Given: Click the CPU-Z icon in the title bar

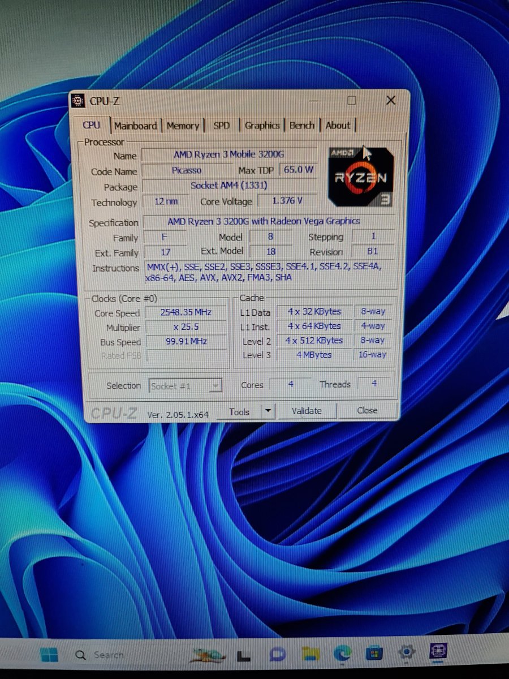Looking at the screenshot, I should tap(77, 100).
